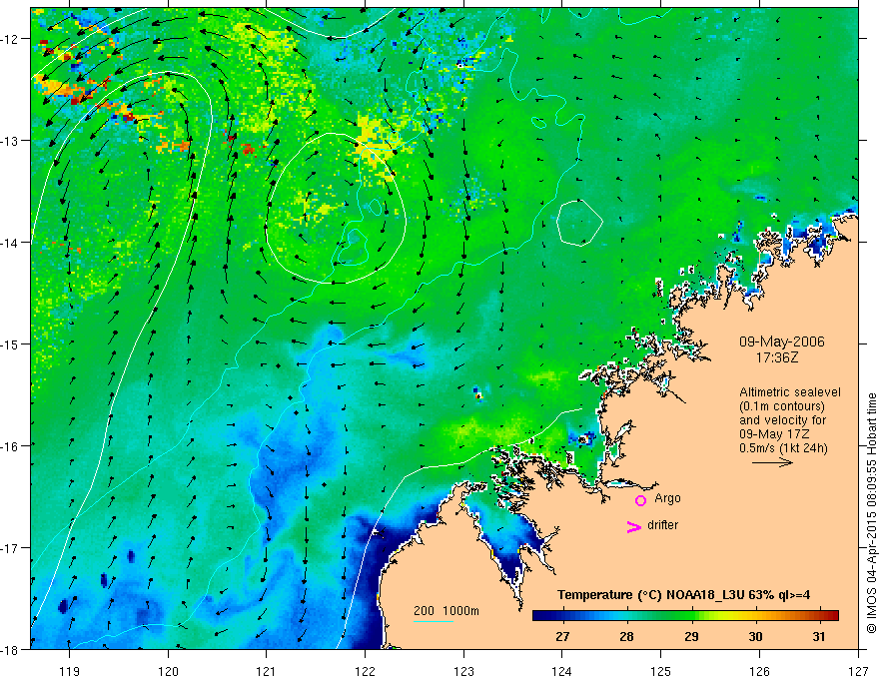The image size is (879, 679).
Task: Click the 0.5m/s velocity scale arrow
Action: click(x=772, y=462)
